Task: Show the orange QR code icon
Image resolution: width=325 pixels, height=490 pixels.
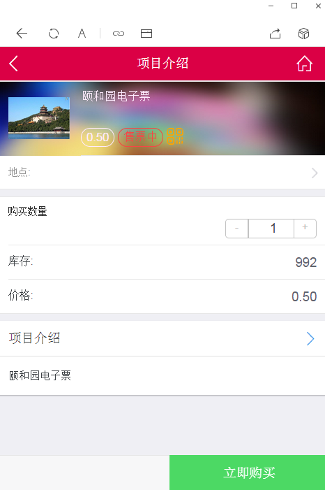Action: tap(175, 136)
